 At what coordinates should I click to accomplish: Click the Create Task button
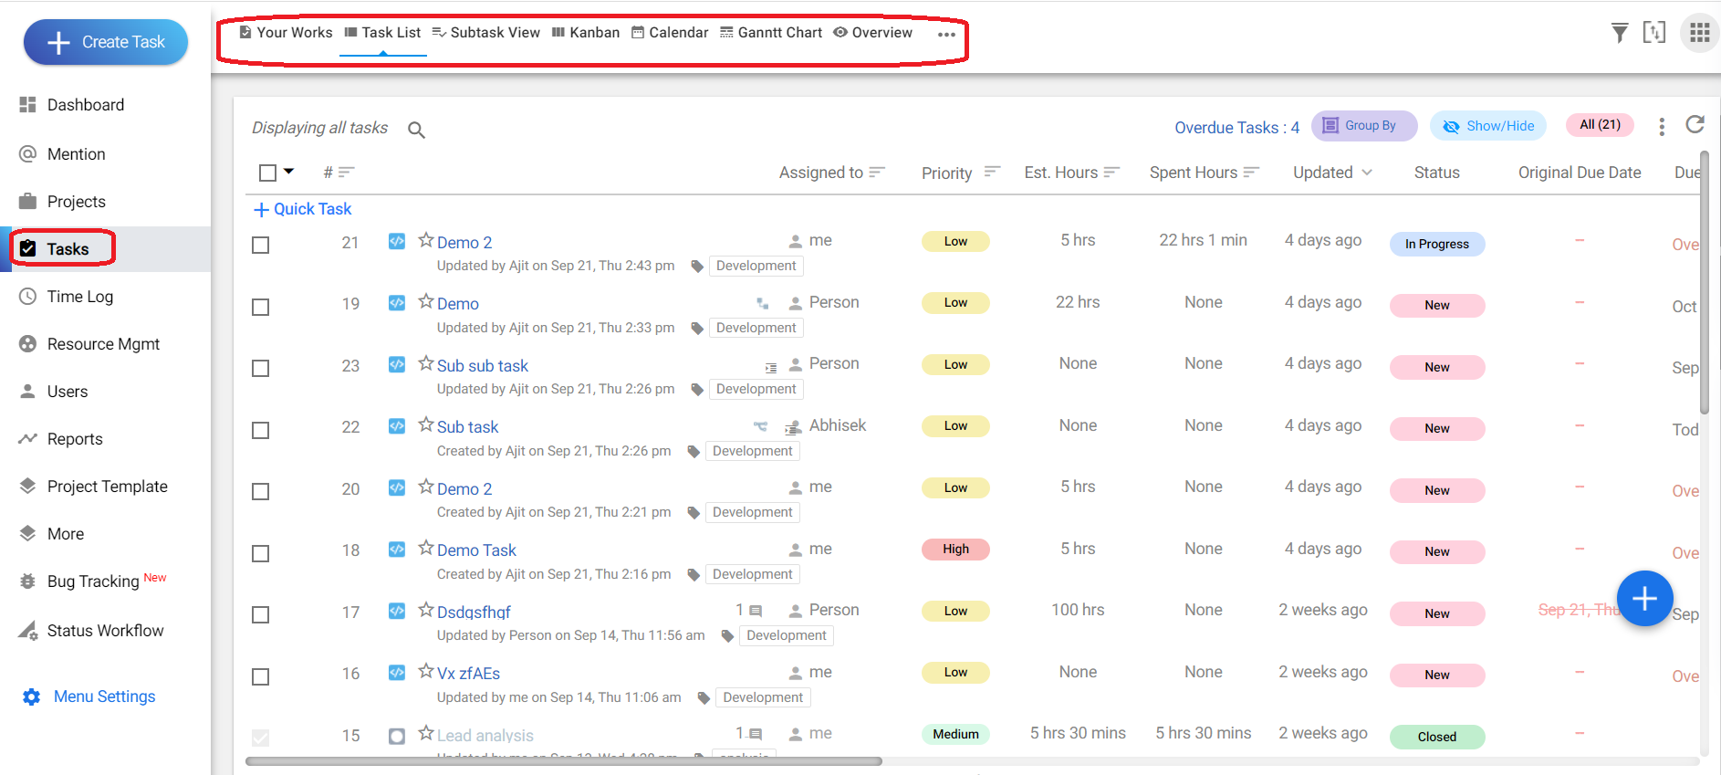pos(106,42)
